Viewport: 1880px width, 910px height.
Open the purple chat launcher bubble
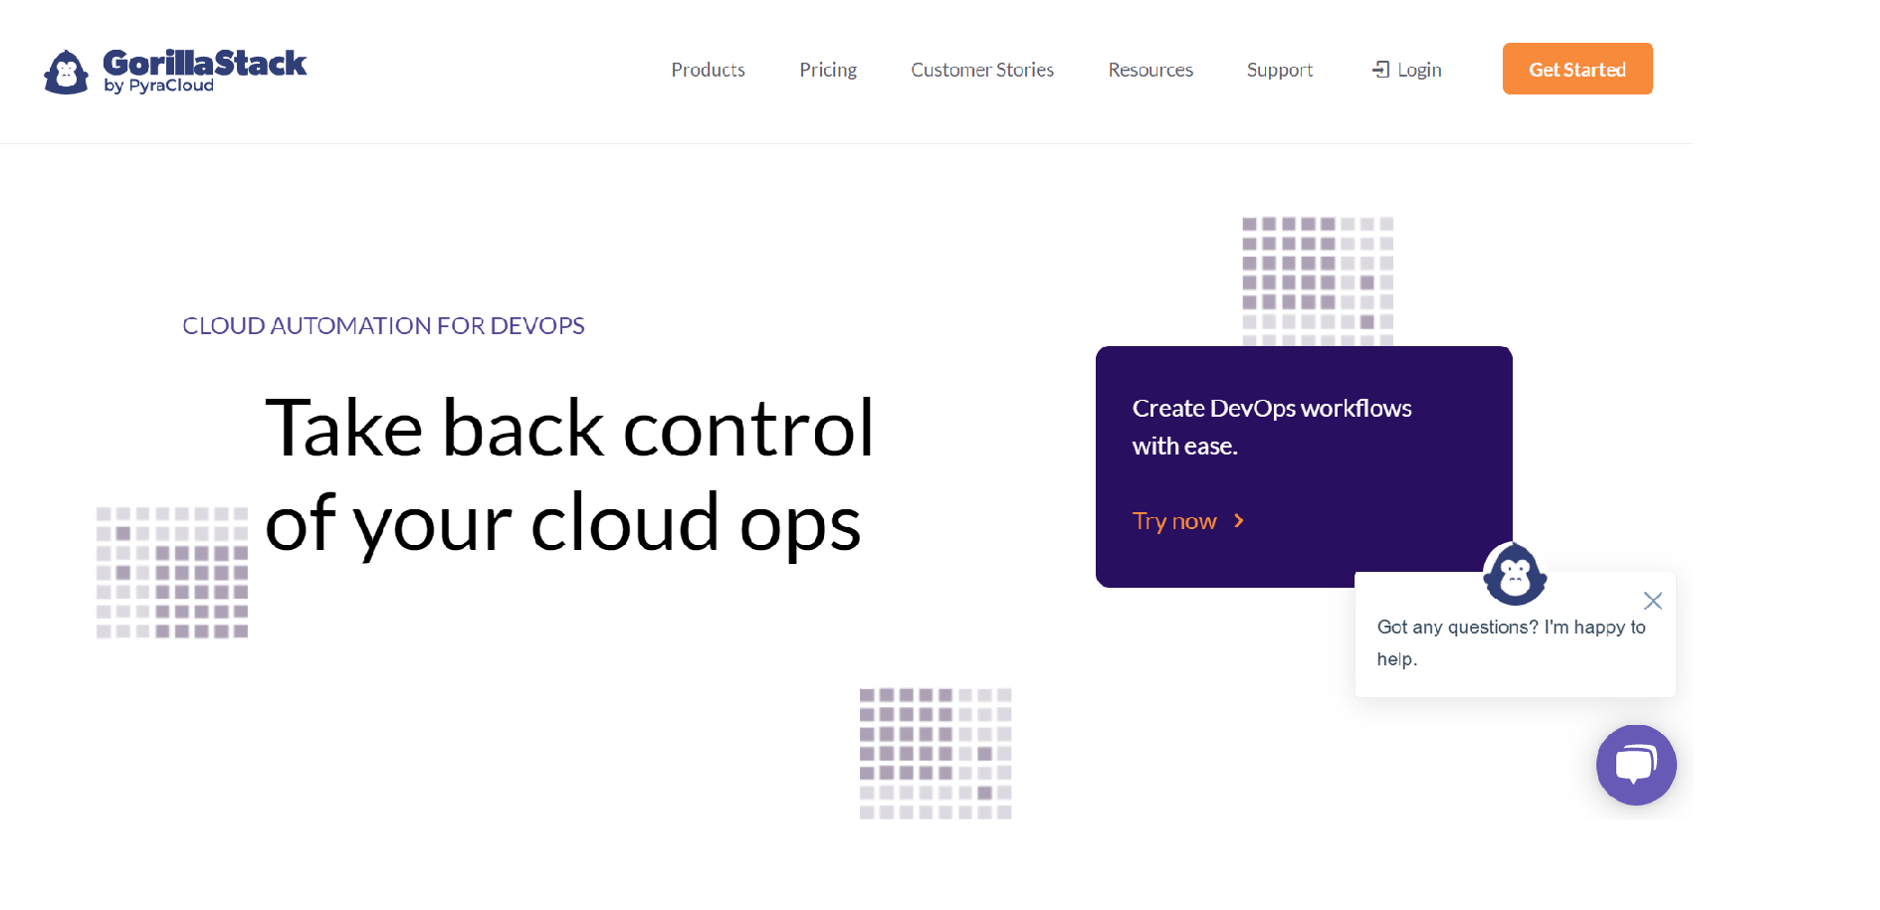click(x=1635, y=765)
